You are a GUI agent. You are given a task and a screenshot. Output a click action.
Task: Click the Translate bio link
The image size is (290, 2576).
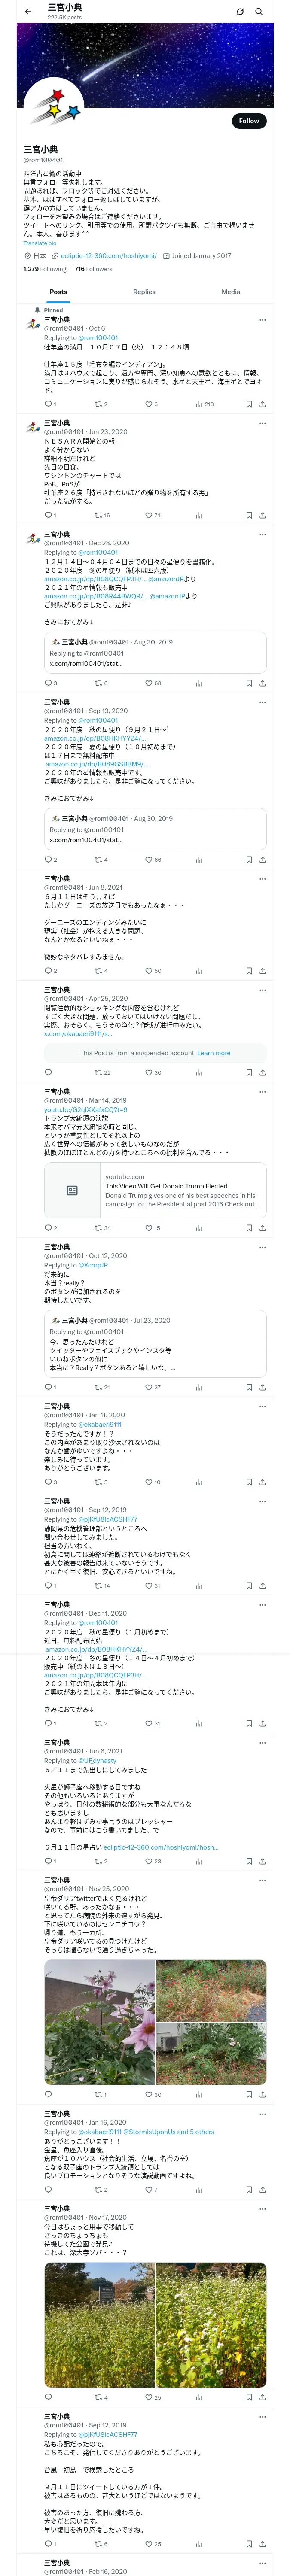(40, 243)
